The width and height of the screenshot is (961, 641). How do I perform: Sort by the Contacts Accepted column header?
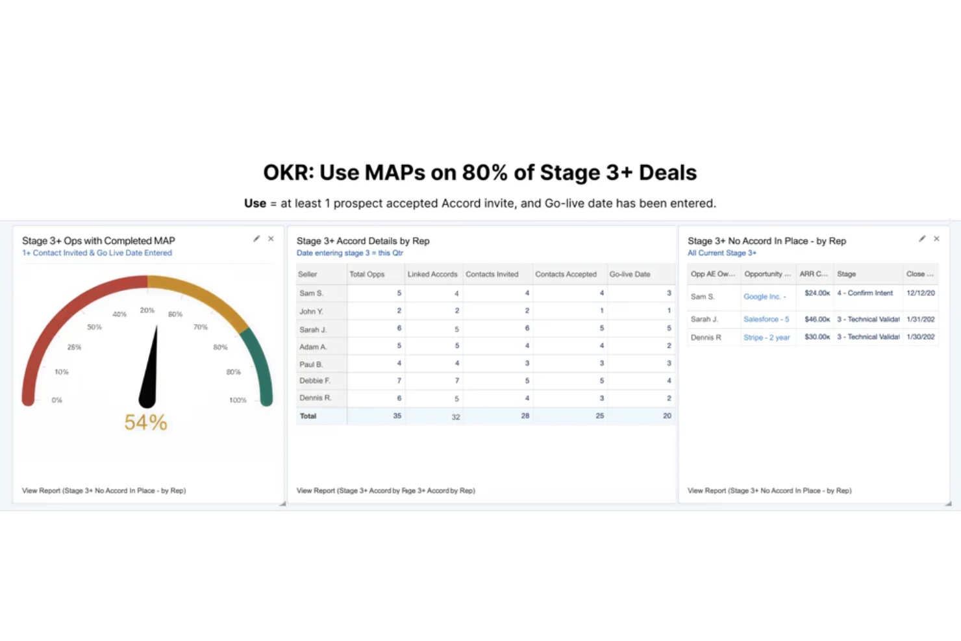pos(566,275)
